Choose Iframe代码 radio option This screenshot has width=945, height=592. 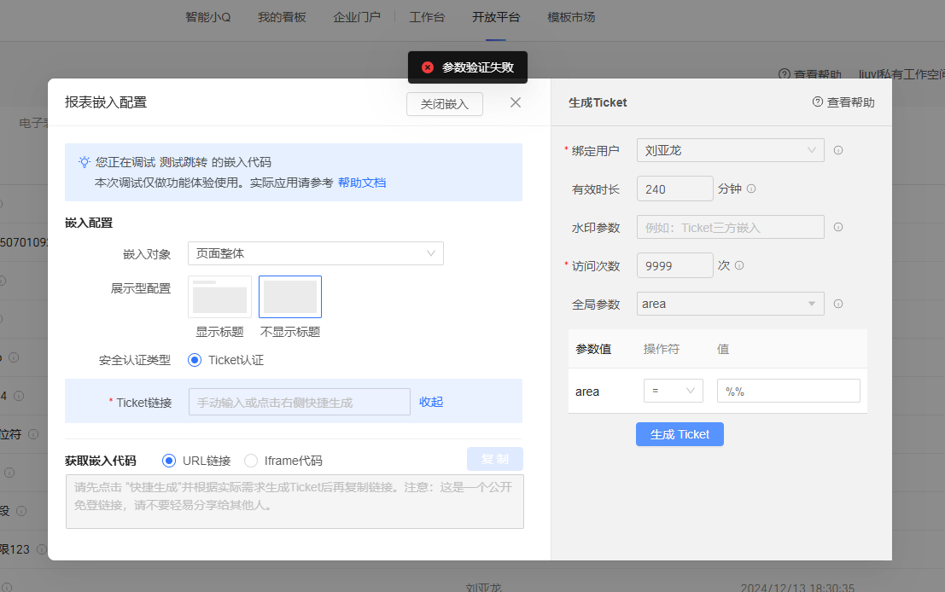tap(251, 461)
